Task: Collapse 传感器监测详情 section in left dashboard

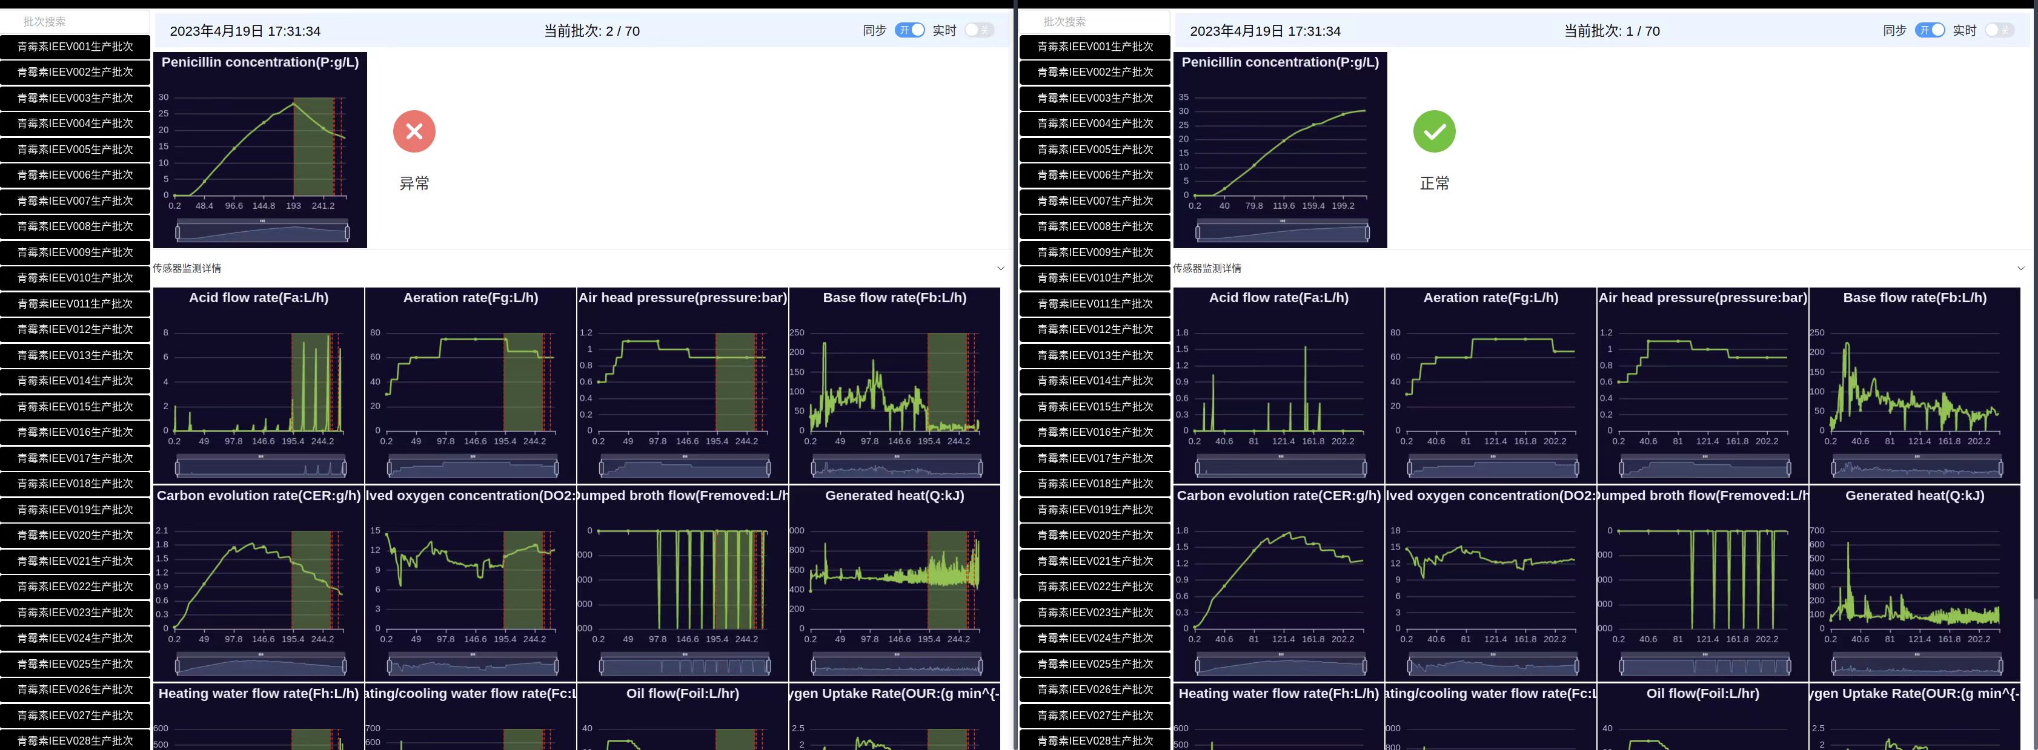Action: point(1000,269)
